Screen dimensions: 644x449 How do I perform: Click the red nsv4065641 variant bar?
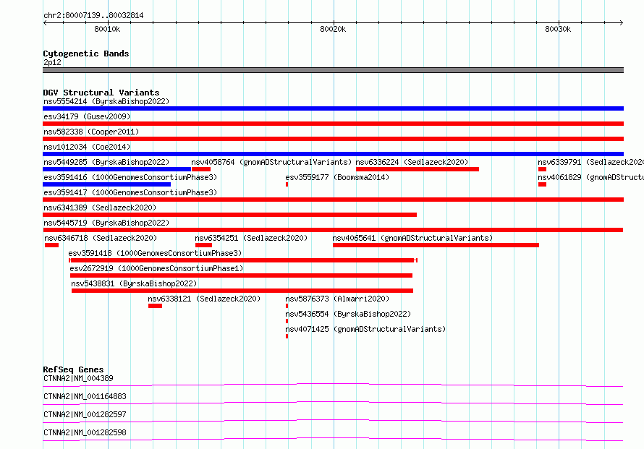coord(436,245)
